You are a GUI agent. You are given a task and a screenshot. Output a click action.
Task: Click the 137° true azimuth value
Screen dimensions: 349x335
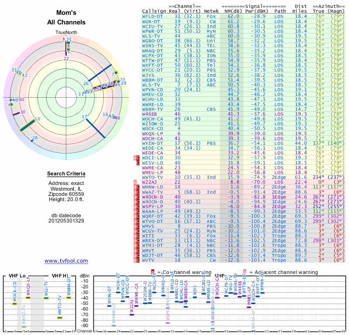318,144
